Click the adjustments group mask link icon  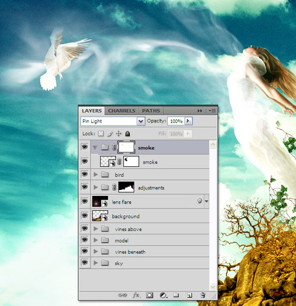tap(114, 187)
